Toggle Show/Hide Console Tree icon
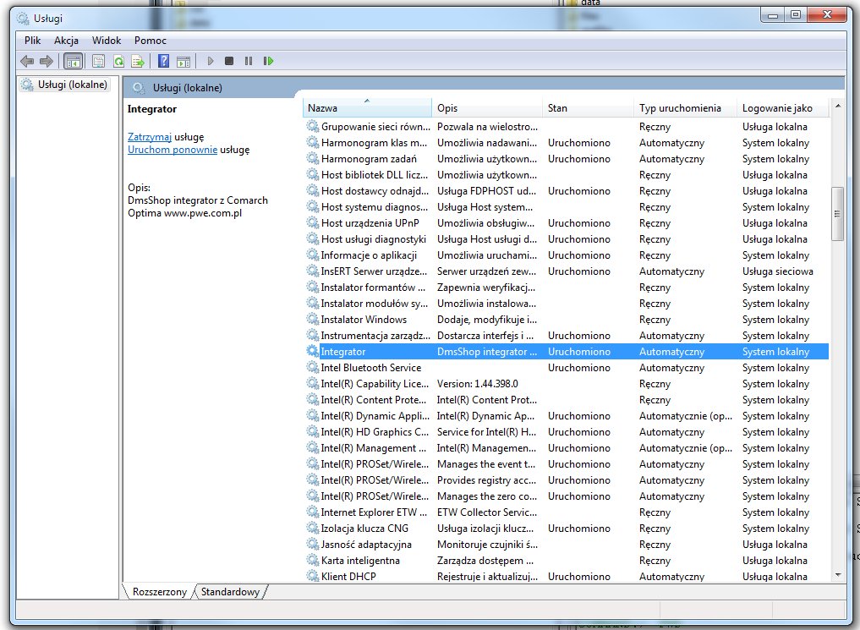Image resolution: width=860 pixels, height=630 pixels. 73,61
